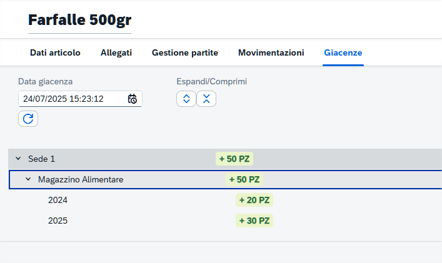Collapse the Magazzino Alimentare node

click(28, 179)
